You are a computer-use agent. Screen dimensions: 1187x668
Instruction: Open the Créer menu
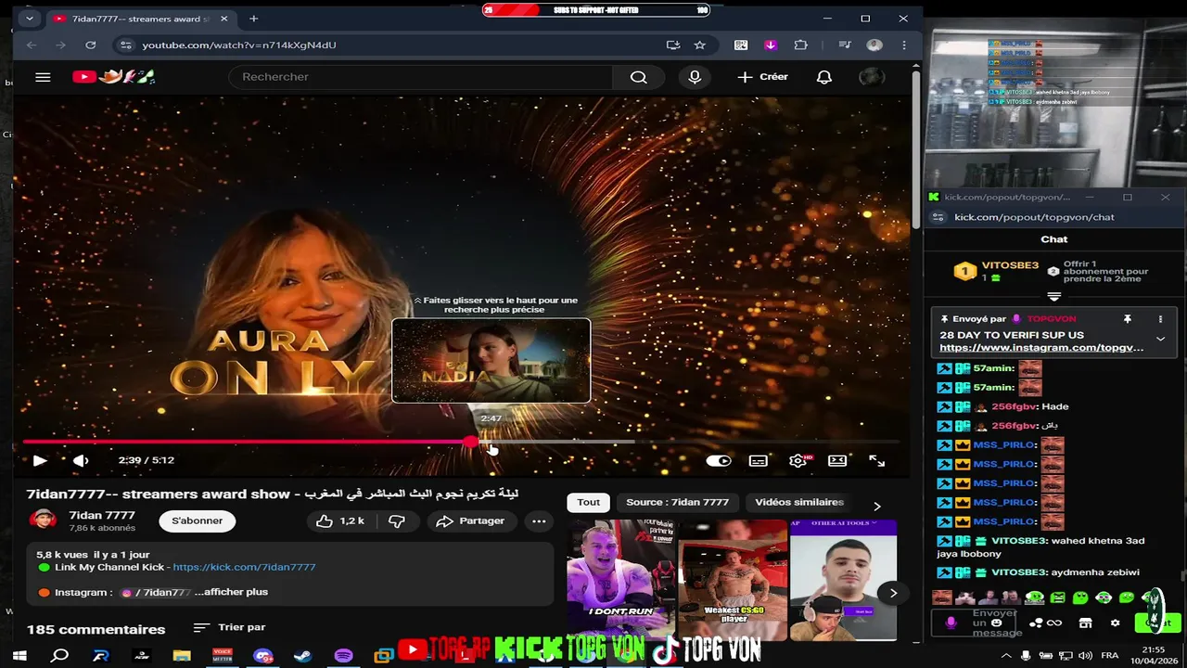tap(762, 77)
